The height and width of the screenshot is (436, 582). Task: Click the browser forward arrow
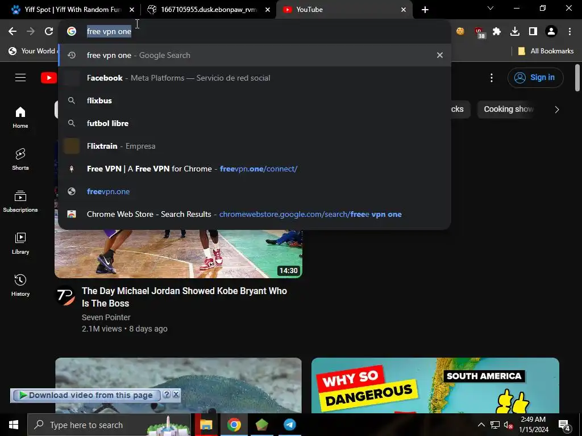click(31, 32)
